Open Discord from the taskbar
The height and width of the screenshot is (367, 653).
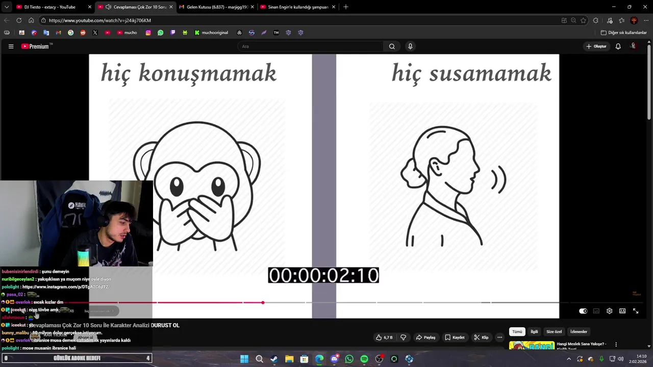334,359
